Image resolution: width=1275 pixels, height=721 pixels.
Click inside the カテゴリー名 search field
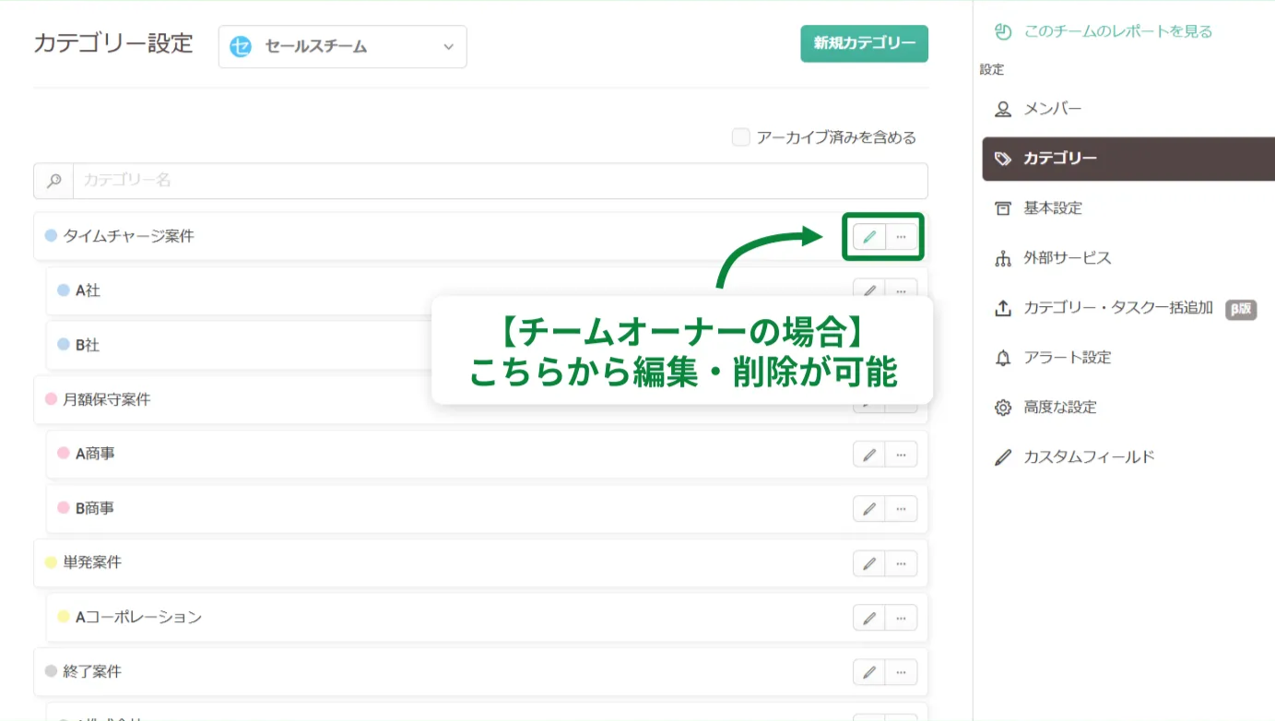[x=369, y=181]
